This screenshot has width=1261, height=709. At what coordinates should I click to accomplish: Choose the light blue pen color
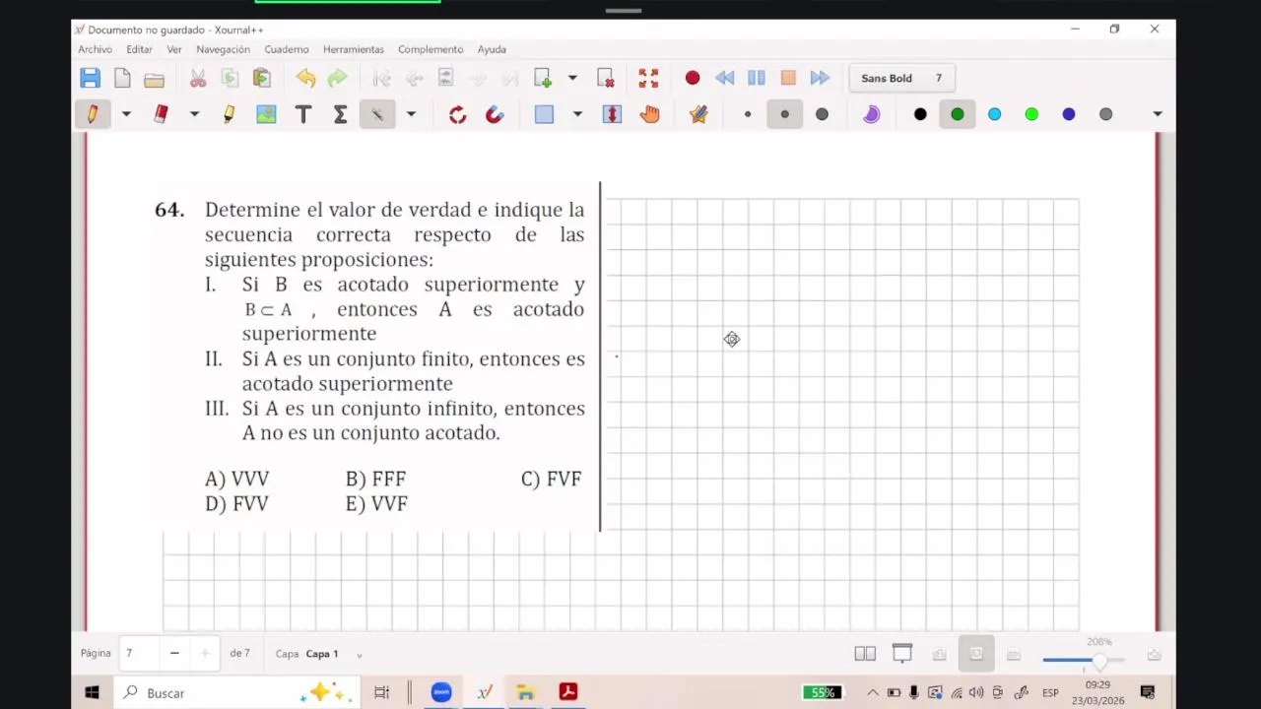click(x=995, y=114)
